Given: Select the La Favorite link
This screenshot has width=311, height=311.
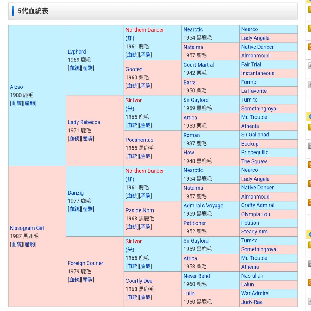Looking at the screenshot, I should pyautogui.click(x=254, y=91).
